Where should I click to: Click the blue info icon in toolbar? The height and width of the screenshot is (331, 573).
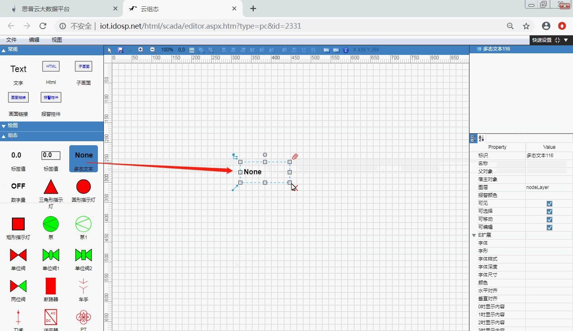(x=345, y=50)
